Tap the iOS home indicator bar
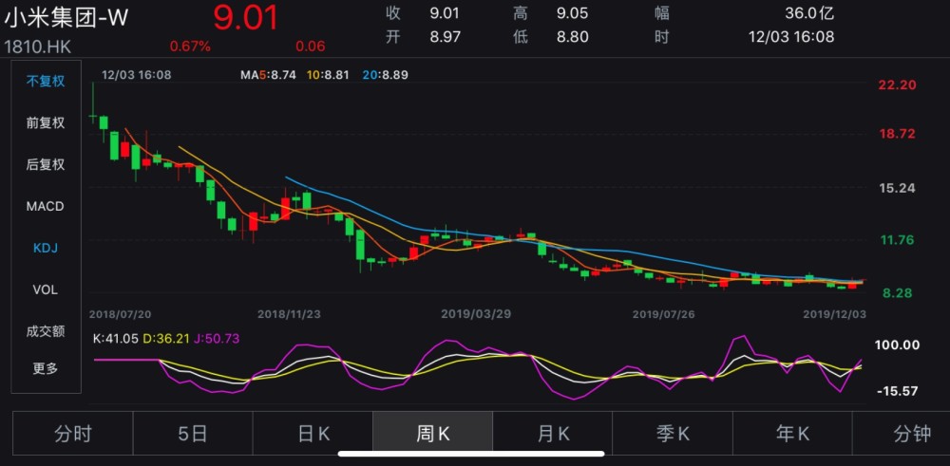This screenshot has width=950, height=466. 471,454
